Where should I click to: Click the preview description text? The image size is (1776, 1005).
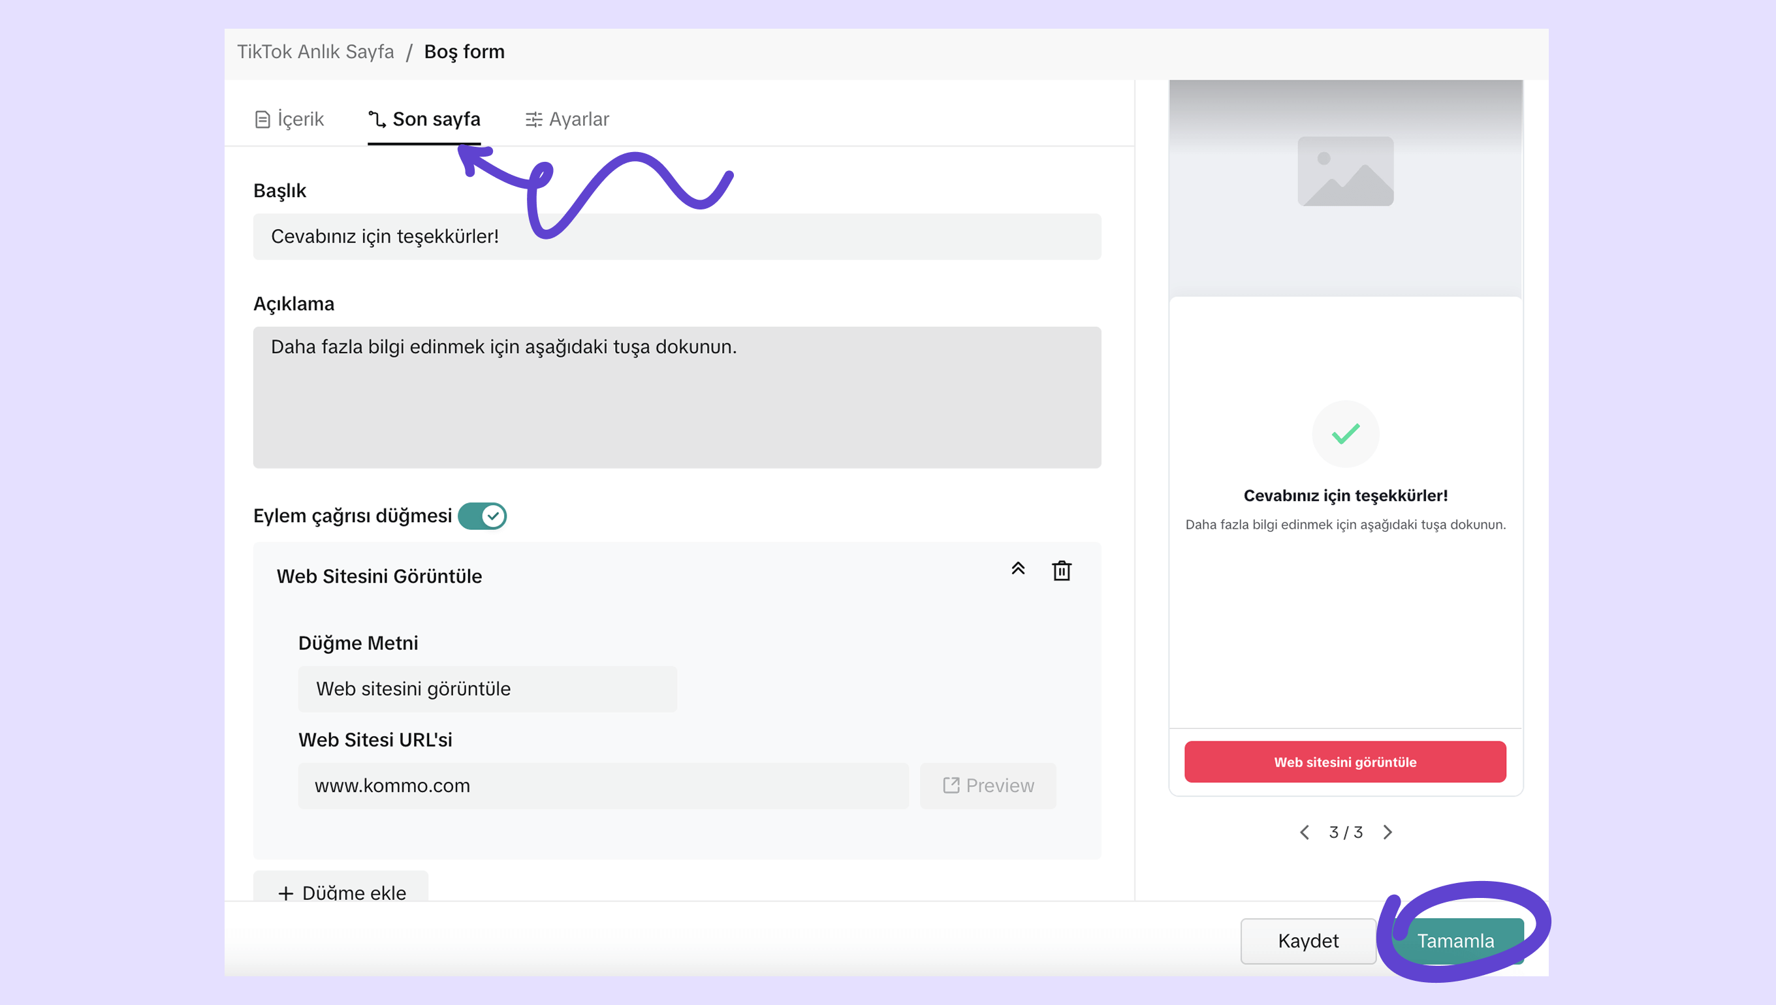(1345, 525)
